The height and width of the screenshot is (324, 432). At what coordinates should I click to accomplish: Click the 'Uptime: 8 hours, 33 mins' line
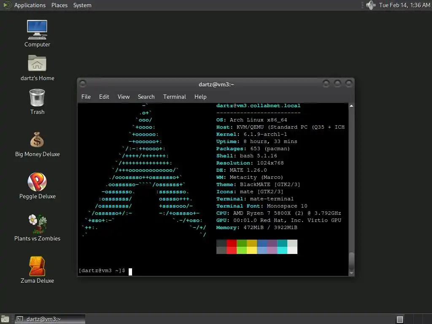(257, 141)
